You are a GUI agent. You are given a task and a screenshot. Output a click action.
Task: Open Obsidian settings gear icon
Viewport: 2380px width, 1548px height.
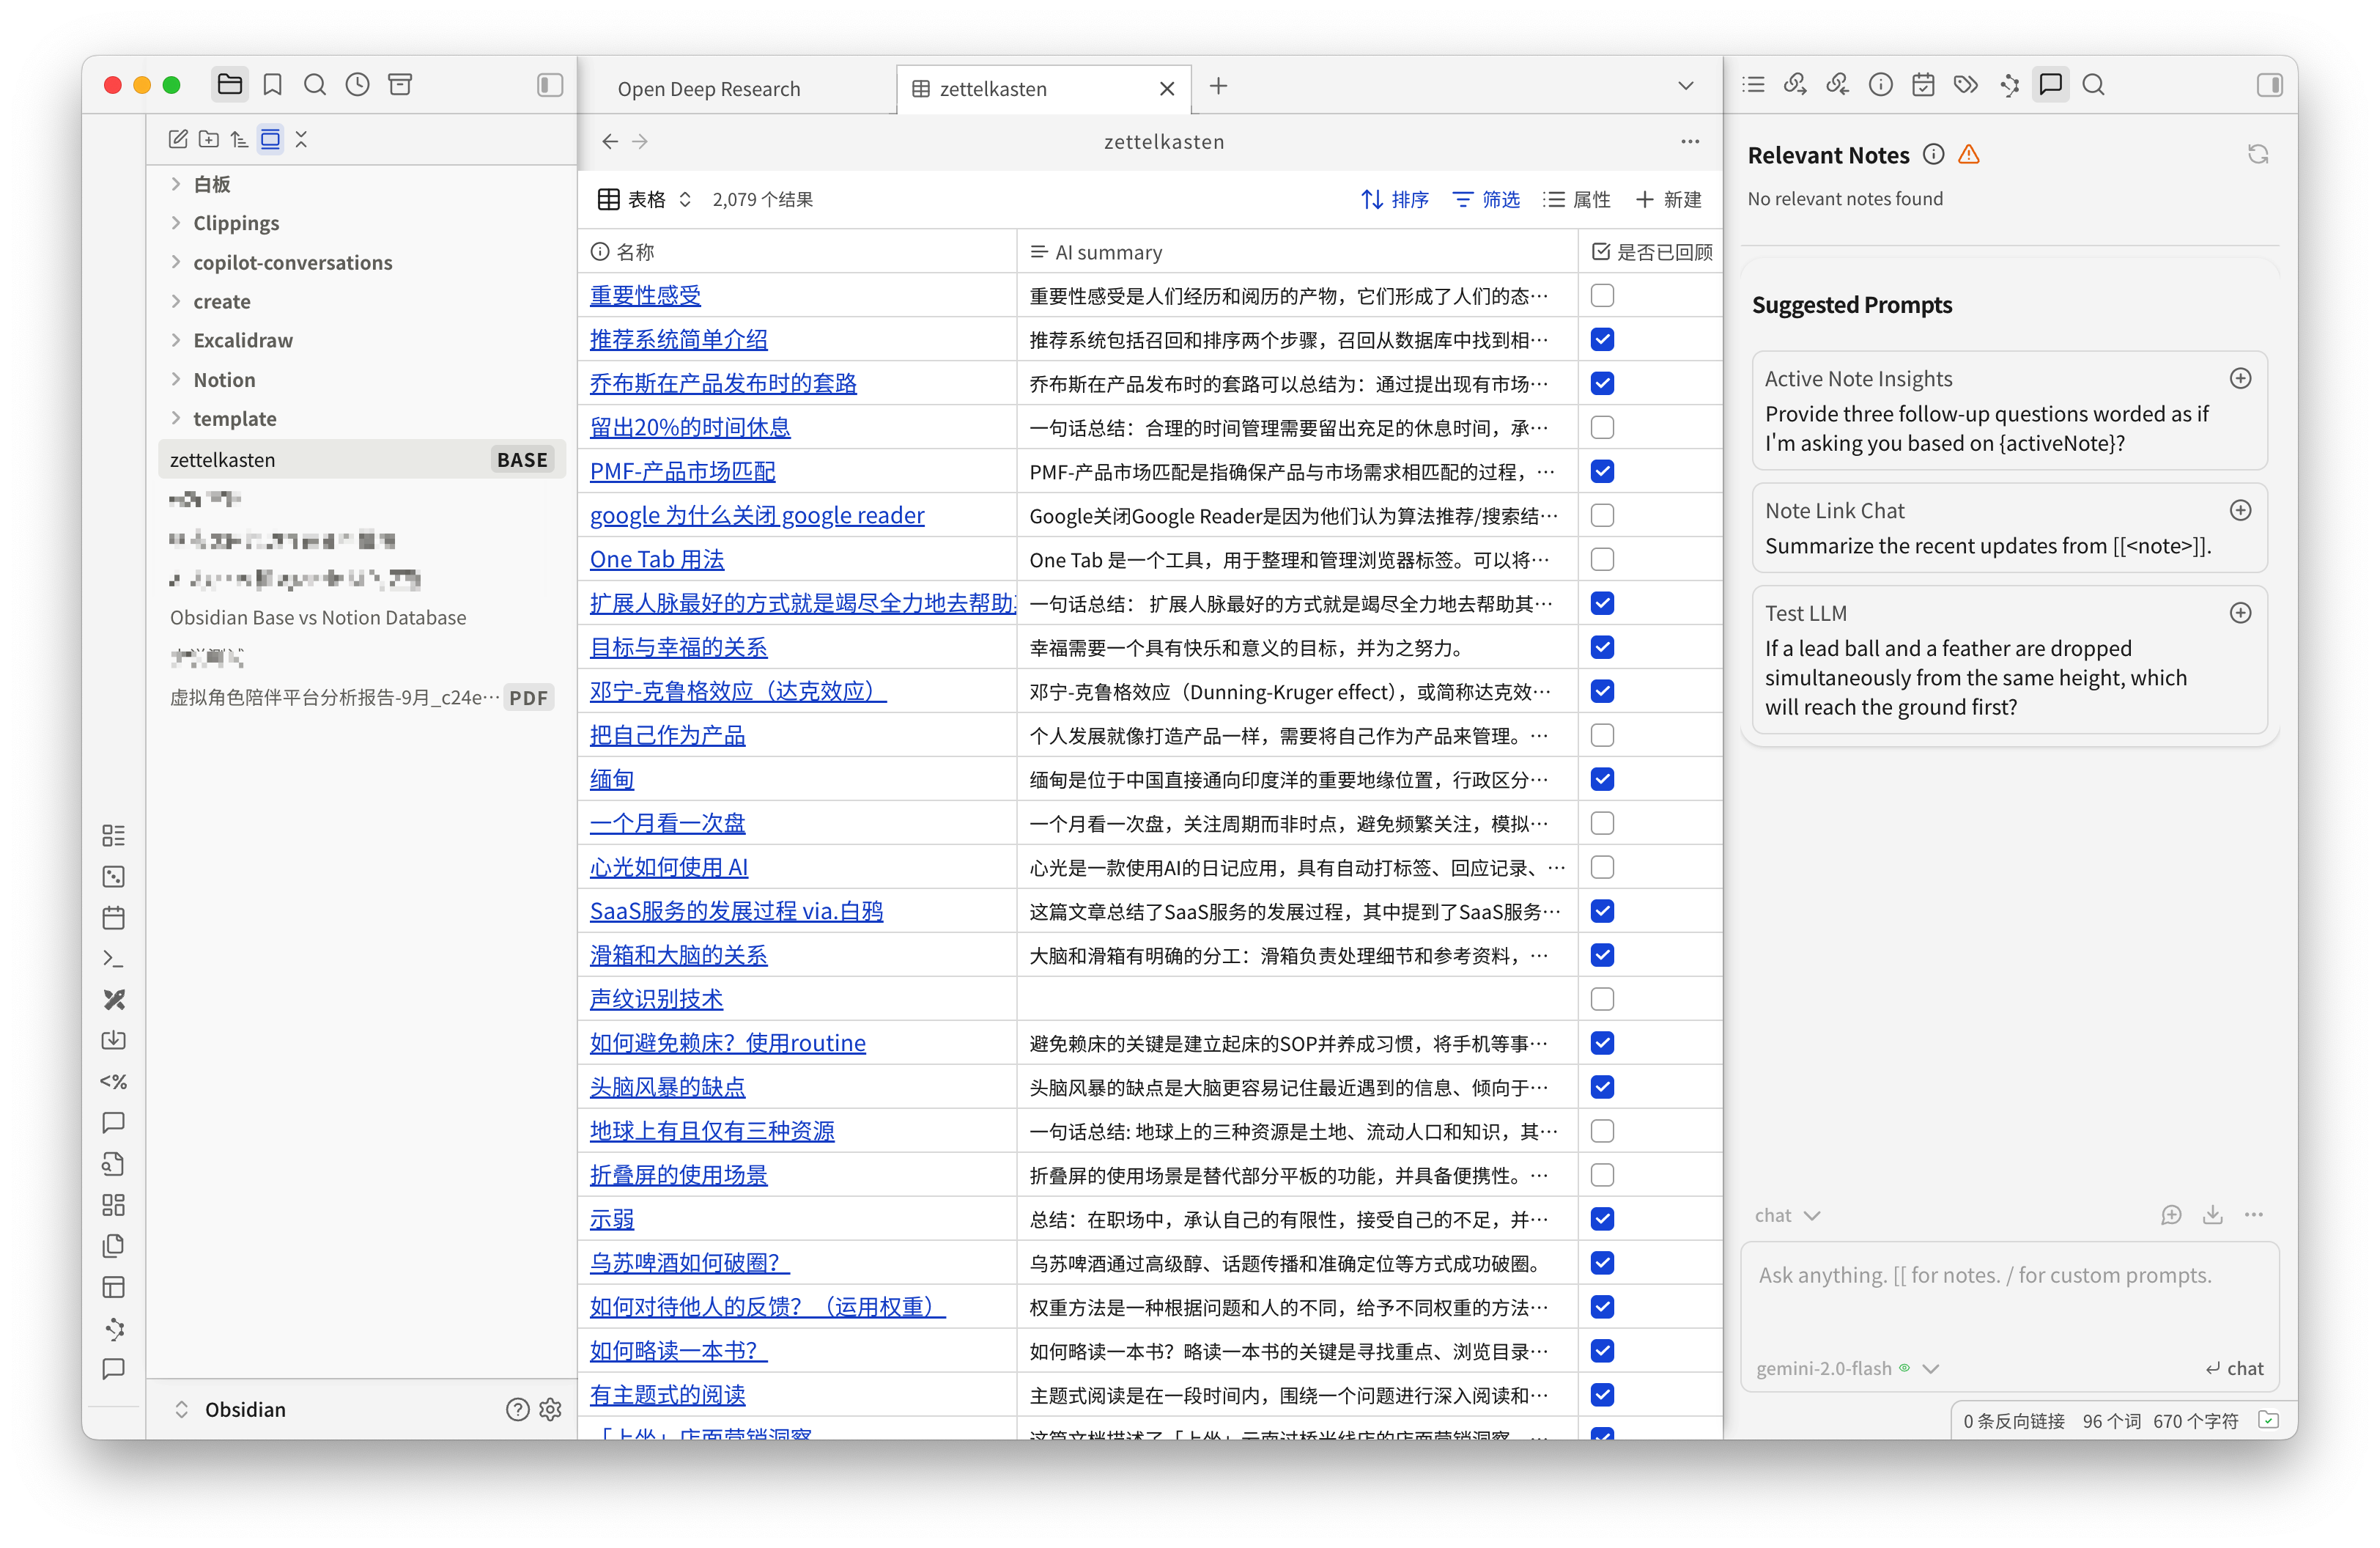[550, 1409]
